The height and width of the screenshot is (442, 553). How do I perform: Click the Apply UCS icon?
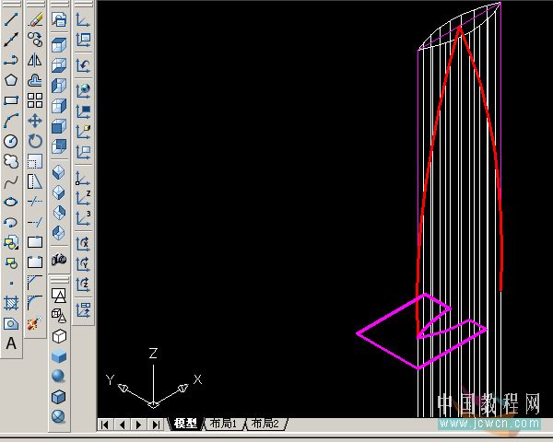tap(83, 309)
